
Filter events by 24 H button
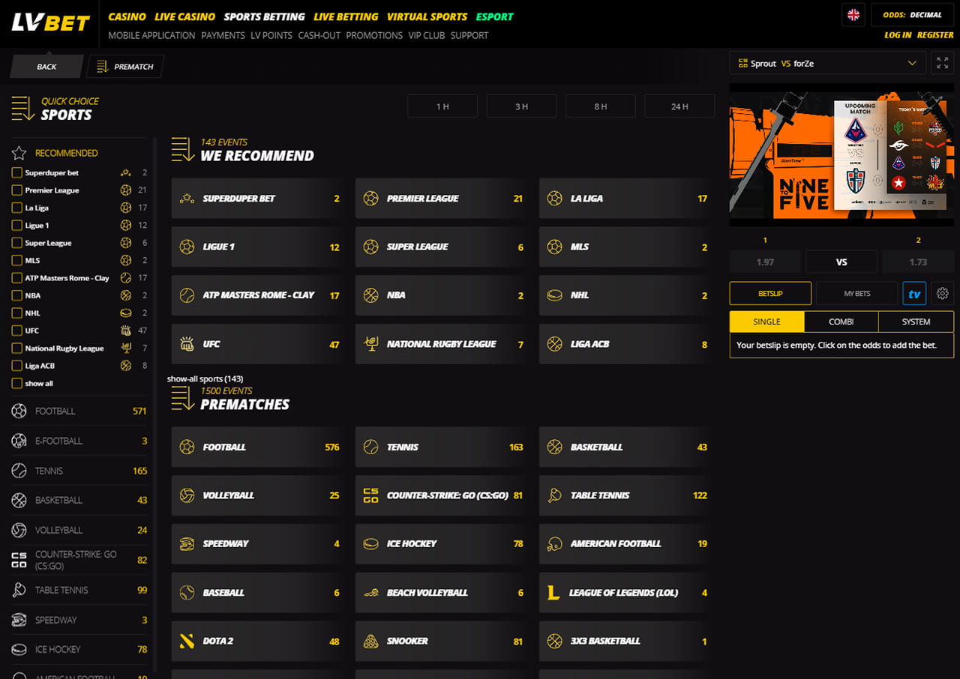(x=679, y=106)
